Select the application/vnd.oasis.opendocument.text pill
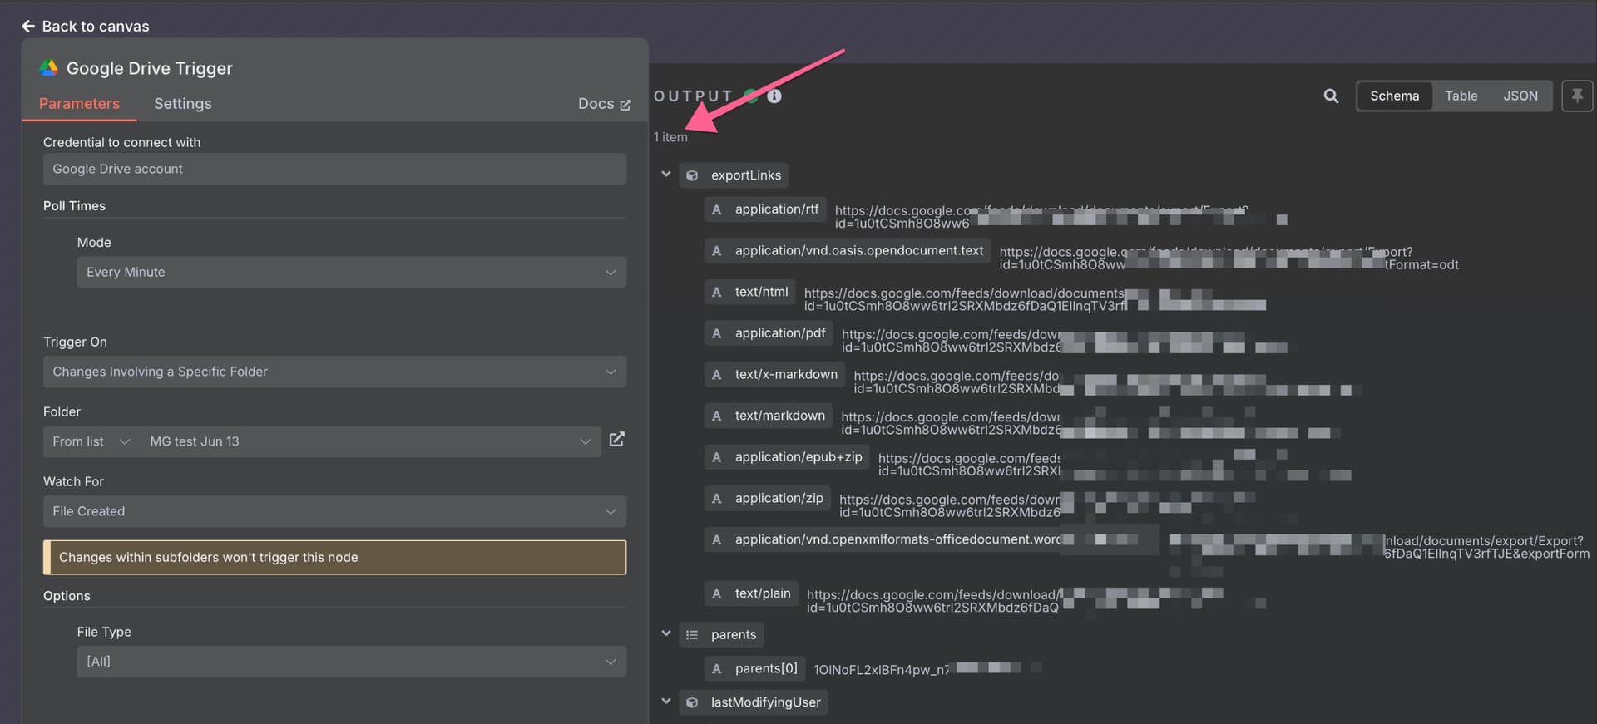The image size is (1597, 724). (x=848, y=250)
